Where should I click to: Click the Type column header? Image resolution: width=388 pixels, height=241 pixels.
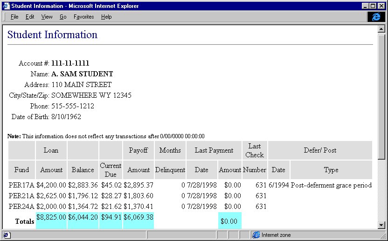[x=331, y=170]
